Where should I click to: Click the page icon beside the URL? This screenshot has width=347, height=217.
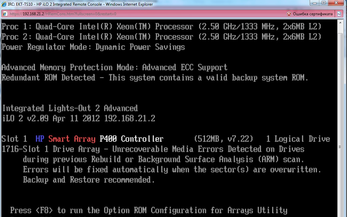(5, 14)
